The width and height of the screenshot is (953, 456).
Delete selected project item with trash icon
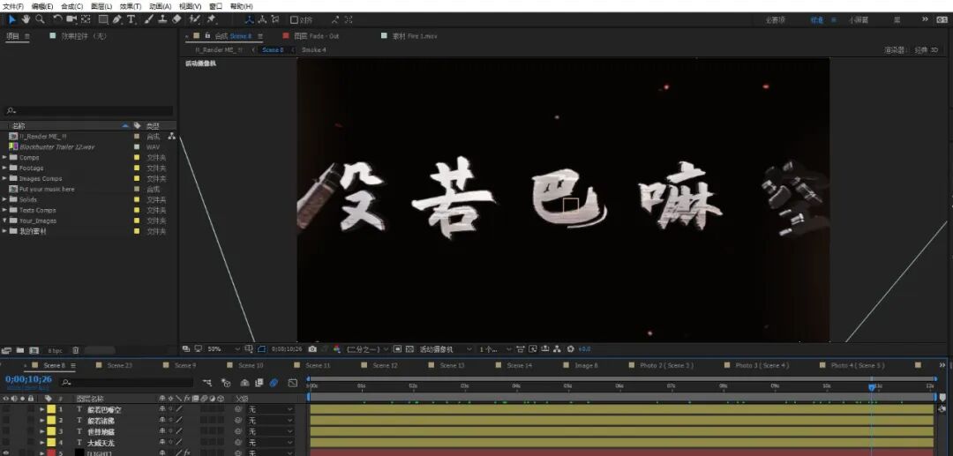[75, 350]
